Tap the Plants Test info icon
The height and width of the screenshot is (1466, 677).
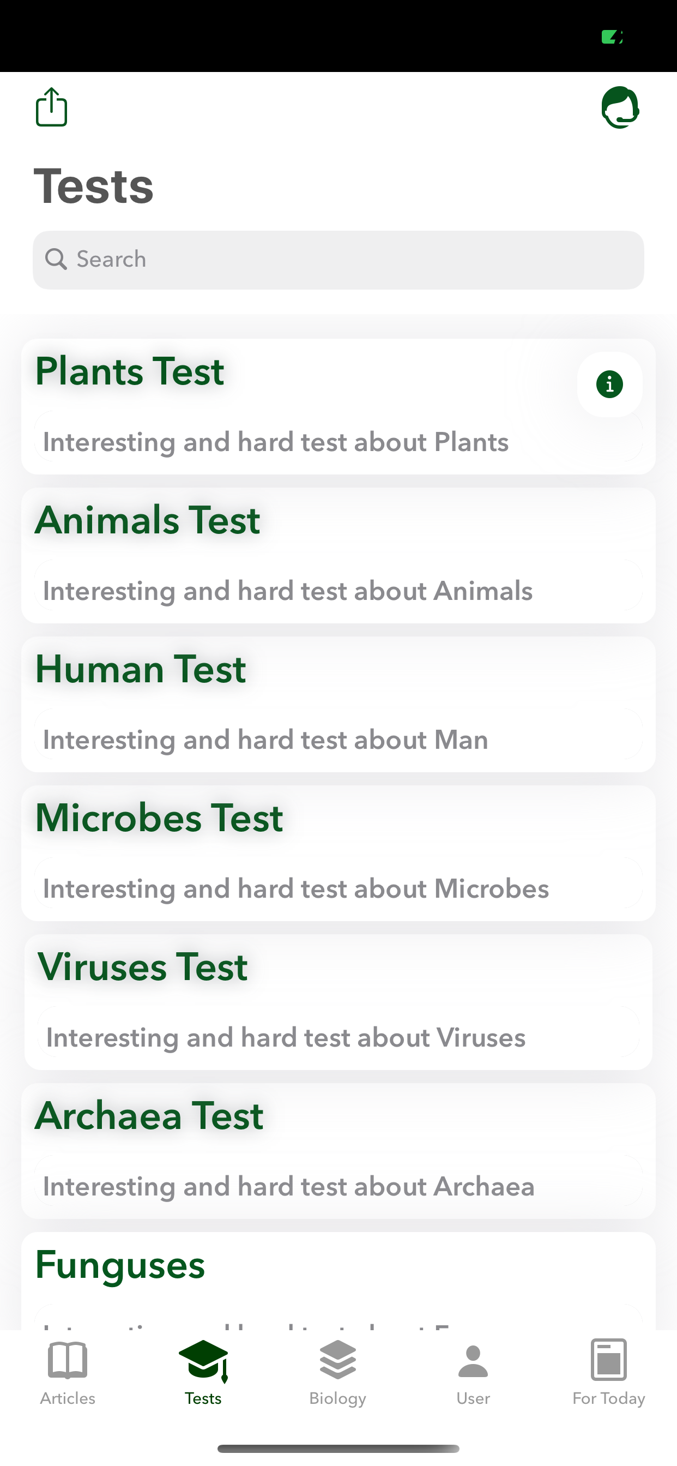609,384
